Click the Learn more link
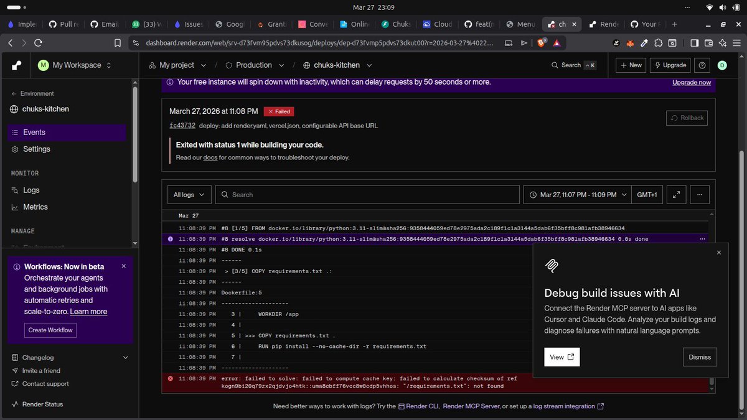This screenshot has width=747, height=420. pyautogui.click(x=88, y=311)
